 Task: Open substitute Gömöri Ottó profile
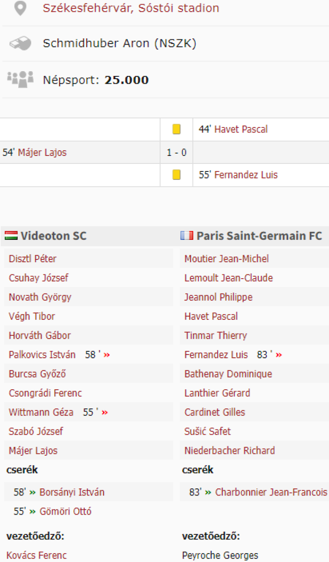click(x=66, y=511)
